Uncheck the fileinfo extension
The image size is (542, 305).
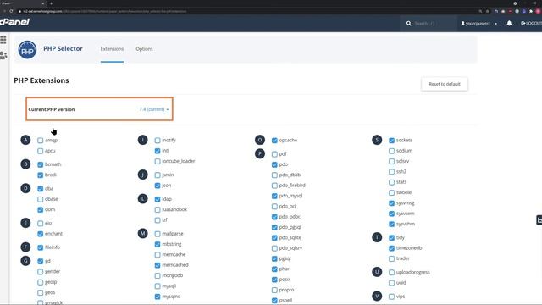[x=41, y=247]
